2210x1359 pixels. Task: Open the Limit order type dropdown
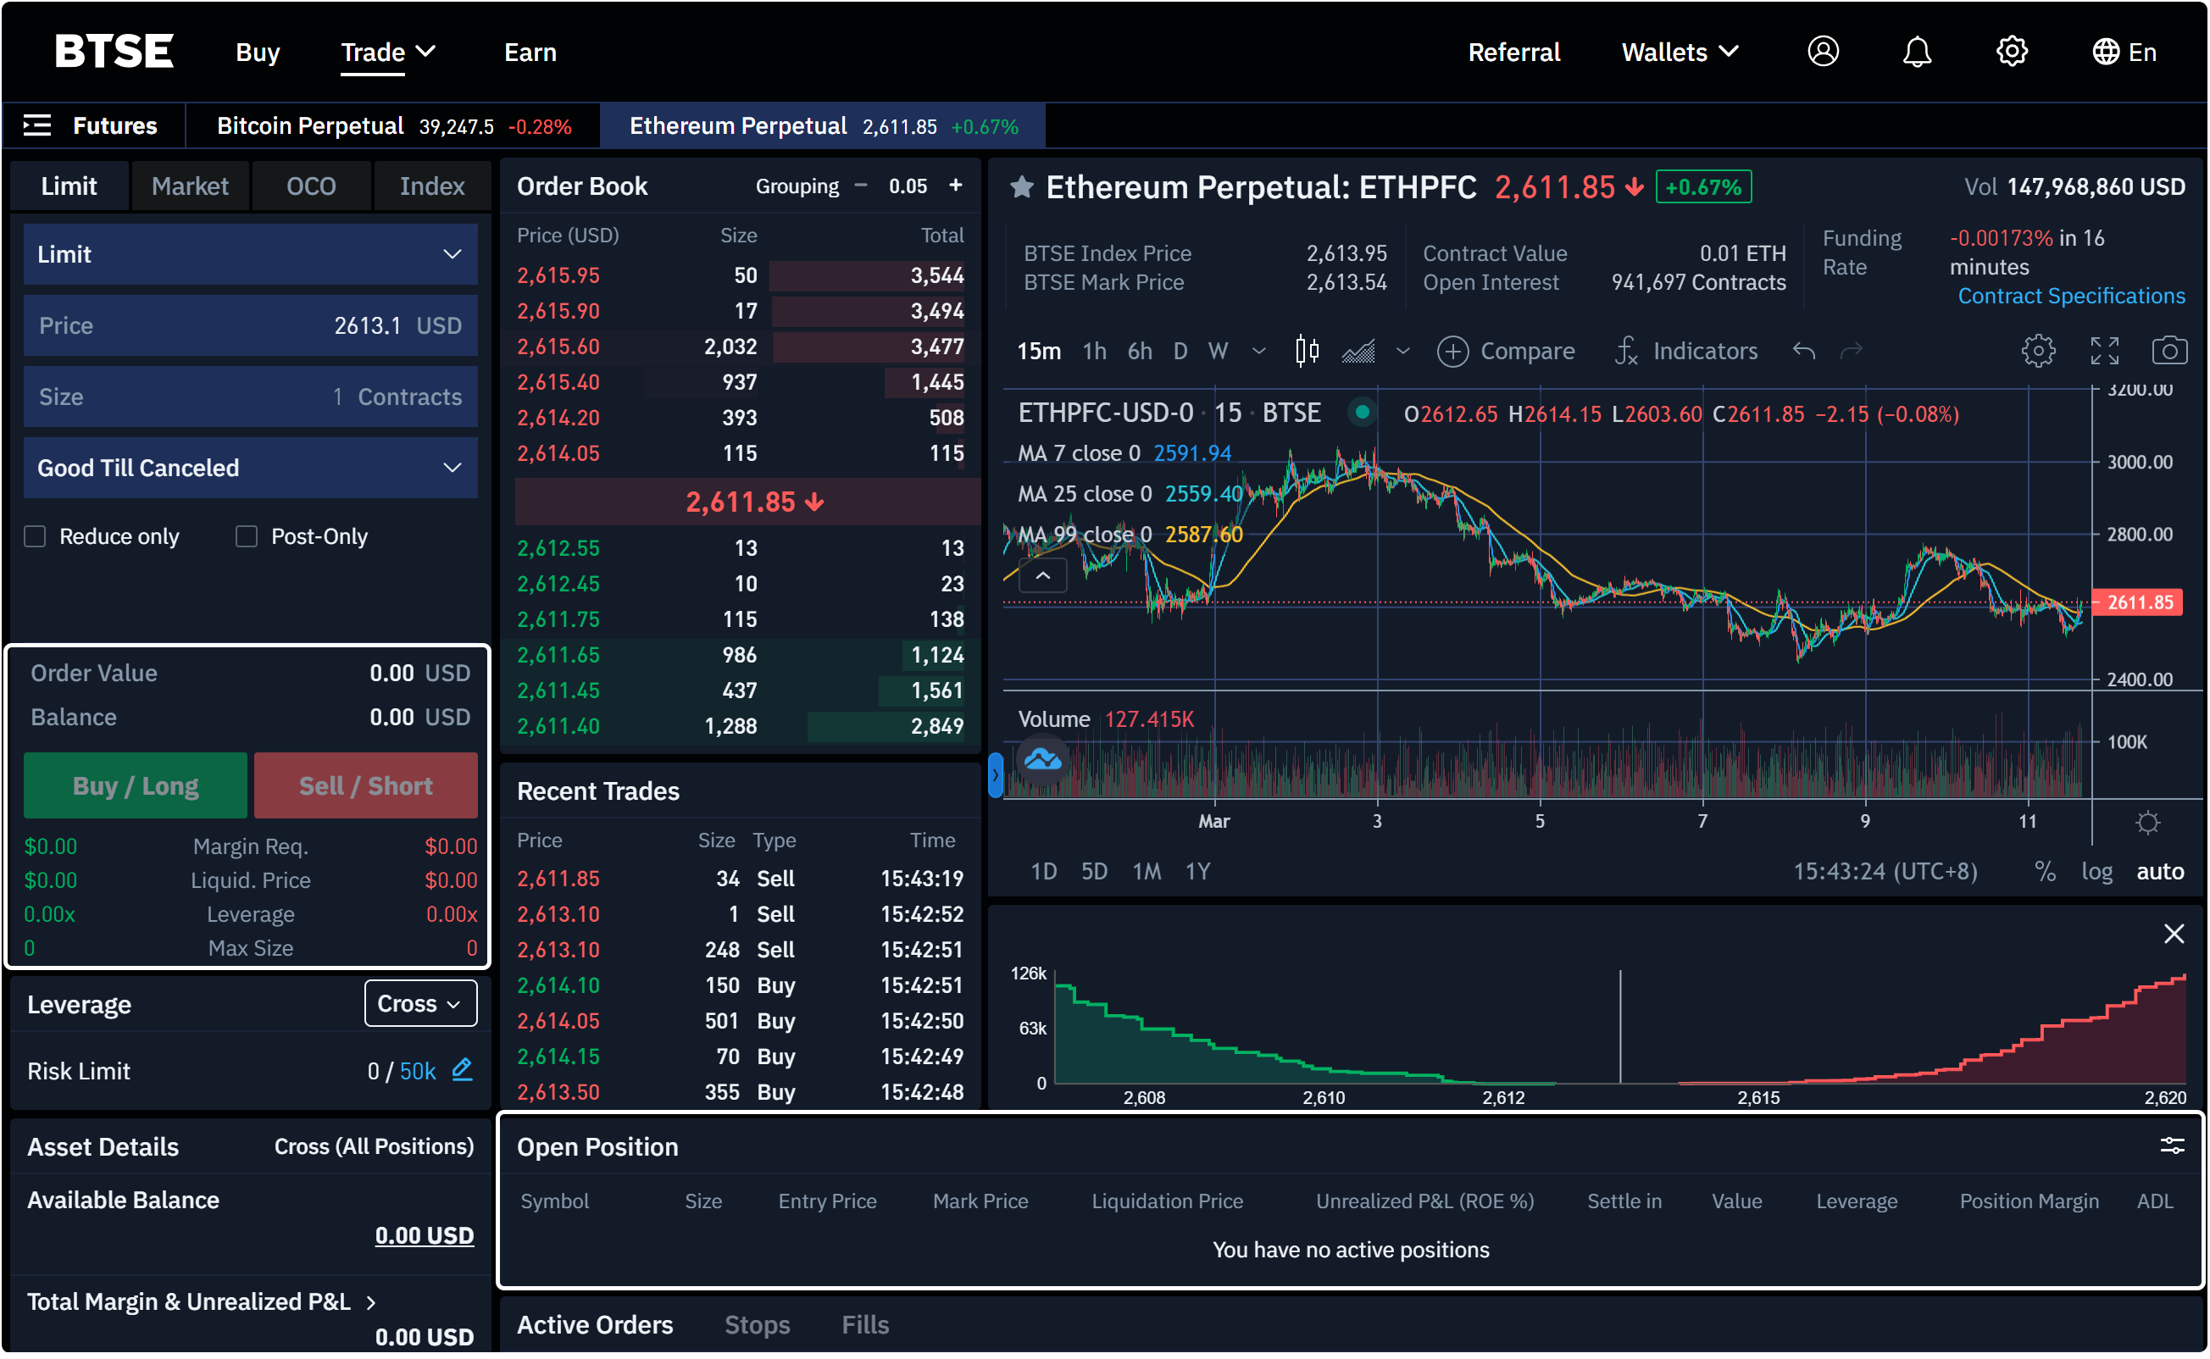251,255
